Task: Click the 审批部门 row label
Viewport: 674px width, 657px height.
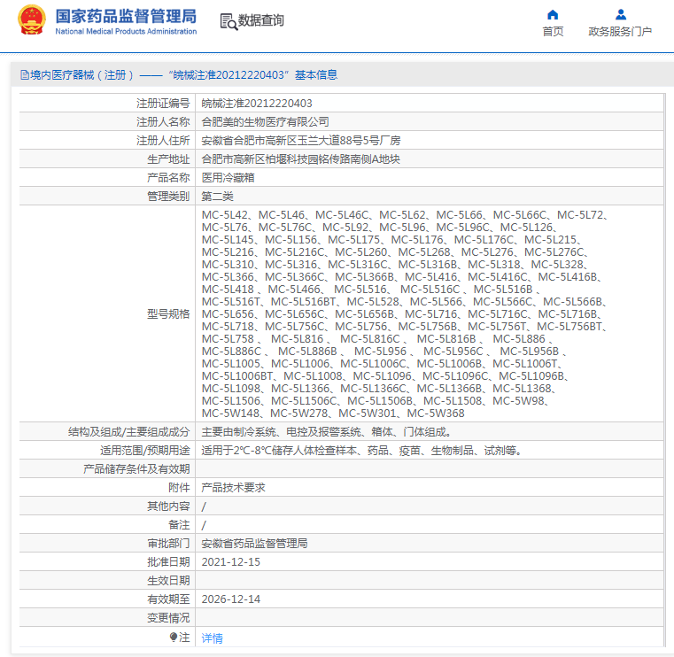Action: pyautogui.click(x=168, y=544)
